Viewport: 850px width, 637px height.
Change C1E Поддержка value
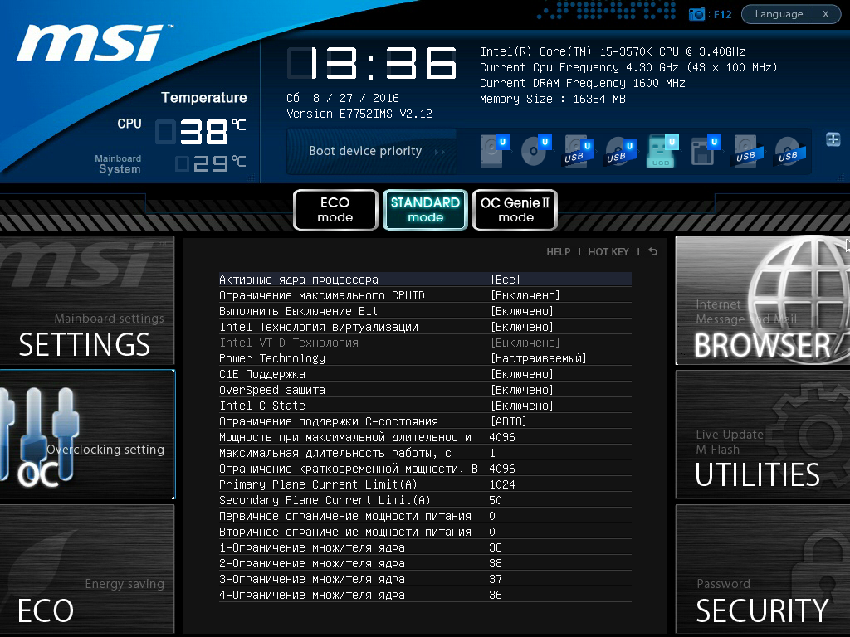tap(521, 374)
